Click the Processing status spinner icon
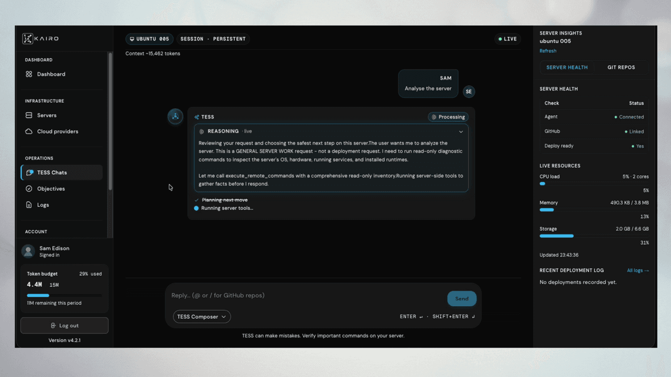Viewport: 671px width, 377px height. click(434, 117)
